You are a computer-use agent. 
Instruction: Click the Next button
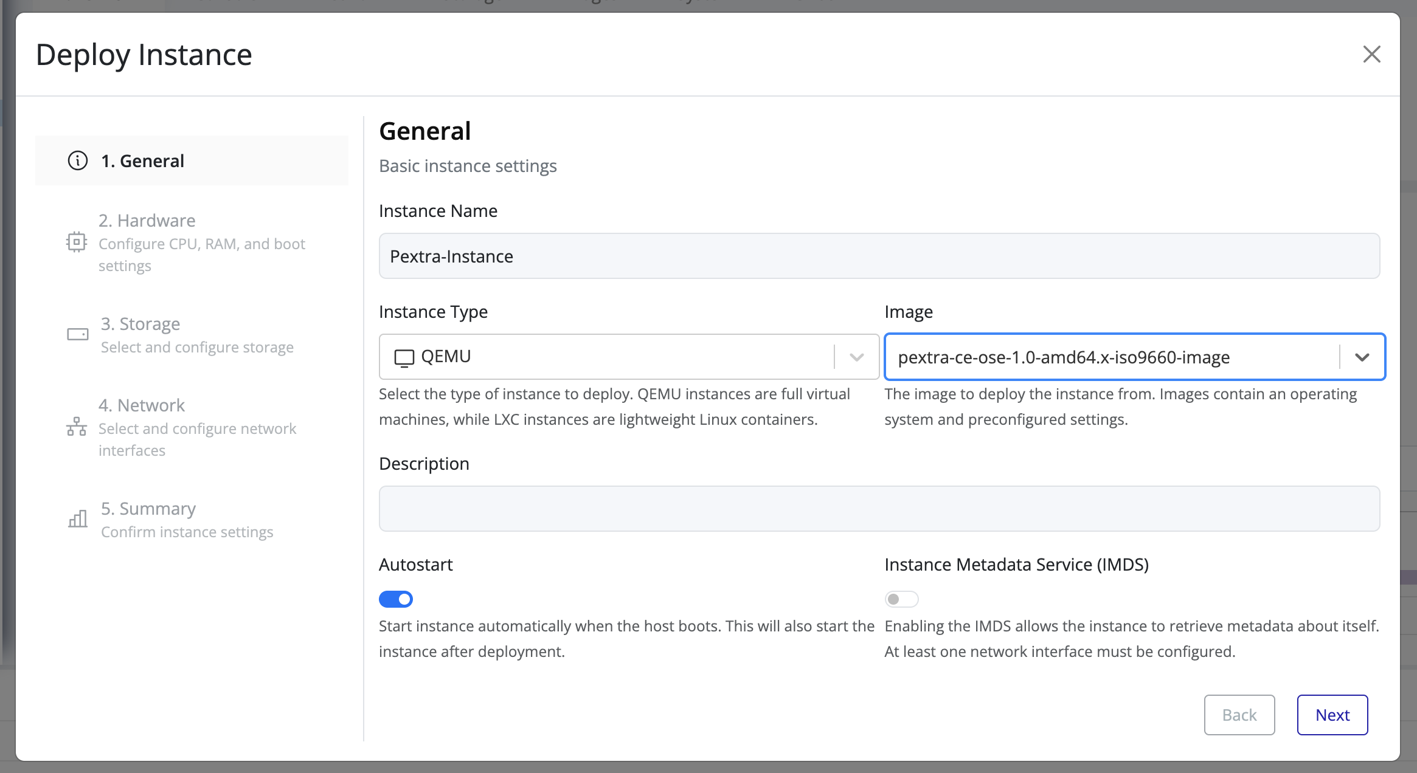(1332, 715)
